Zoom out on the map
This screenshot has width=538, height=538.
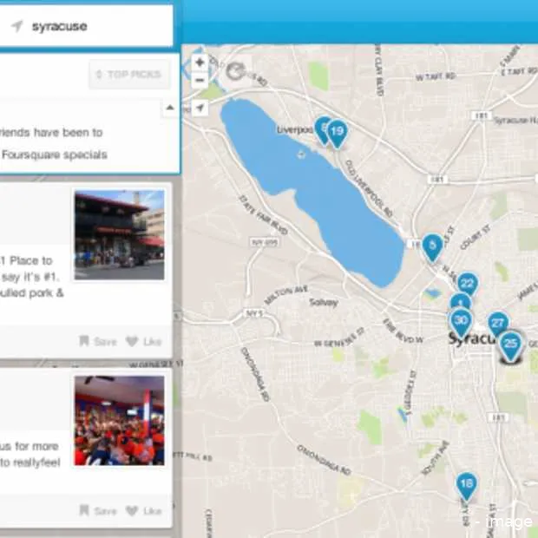pyautogui.click(x=200, y=80)
